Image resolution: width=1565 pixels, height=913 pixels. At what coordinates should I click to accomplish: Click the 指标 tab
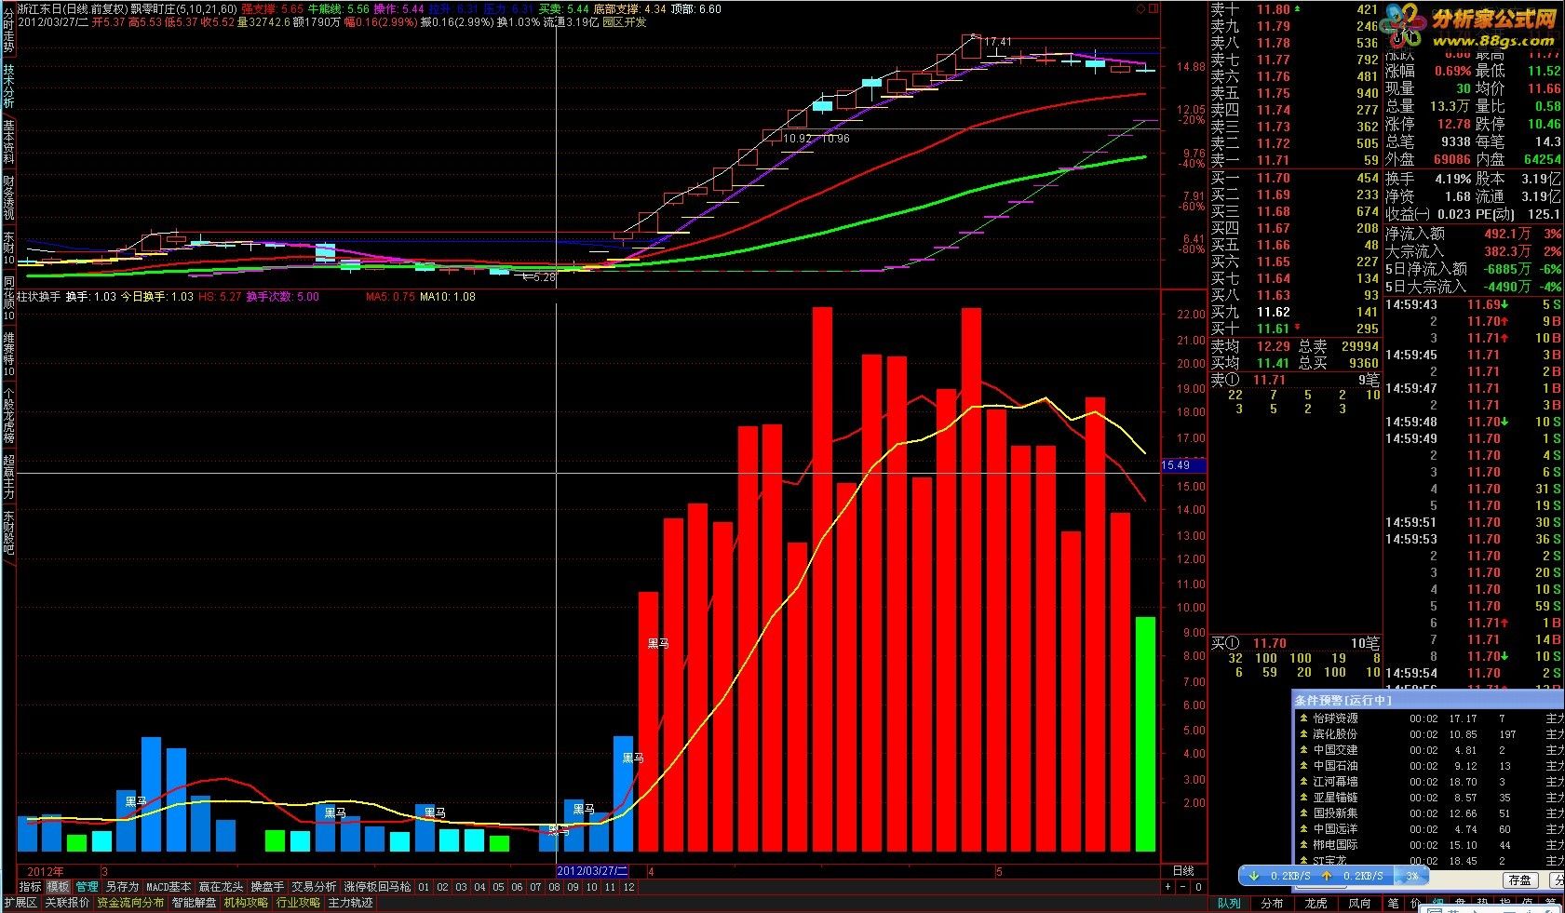tap(30, 887)
